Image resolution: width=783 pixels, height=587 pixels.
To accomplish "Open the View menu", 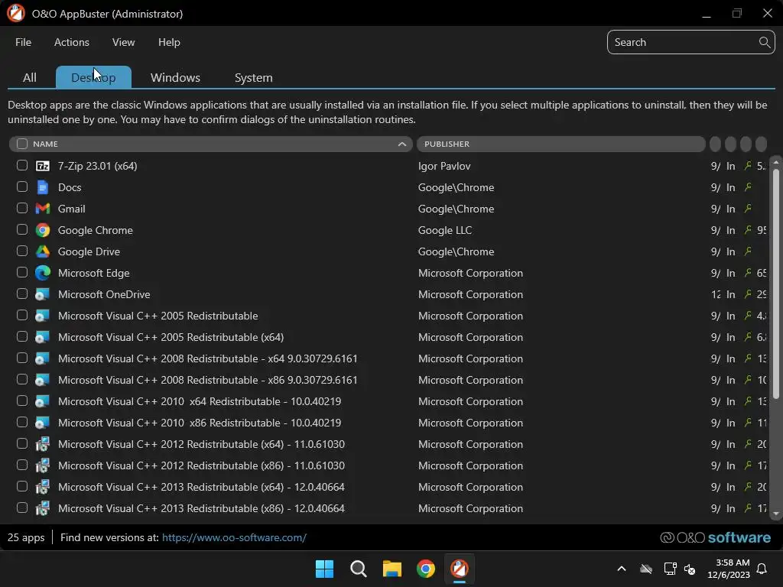I will click(x=123, y=43).
